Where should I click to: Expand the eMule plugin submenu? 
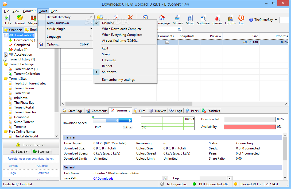(65, 29)
